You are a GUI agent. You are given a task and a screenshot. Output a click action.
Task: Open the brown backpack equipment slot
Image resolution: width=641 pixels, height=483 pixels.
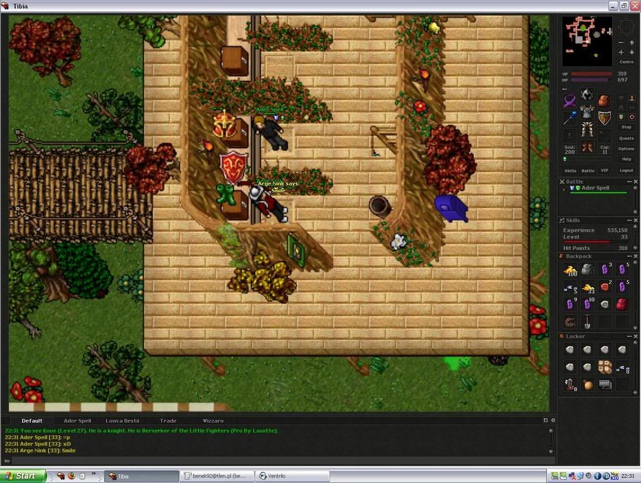[x=604, y=101]
